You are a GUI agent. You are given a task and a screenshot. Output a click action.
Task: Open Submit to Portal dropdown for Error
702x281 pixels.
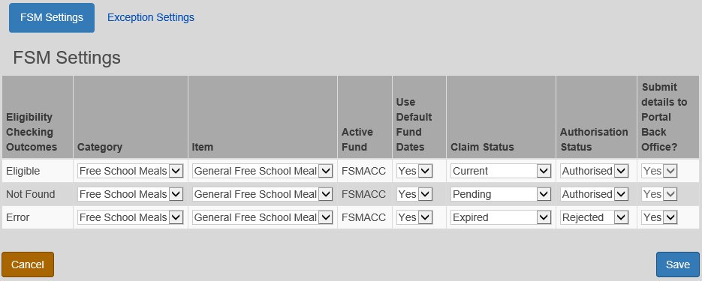tap(659, 217)
